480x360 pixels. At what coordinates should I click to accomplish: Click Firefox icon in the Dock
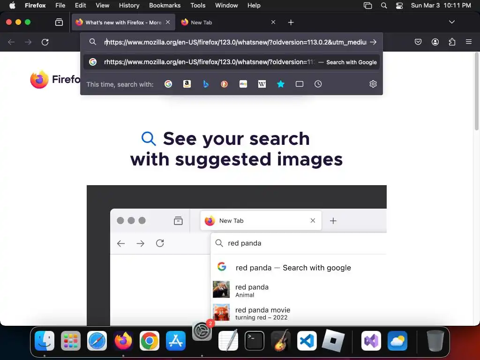coord(123,340)
